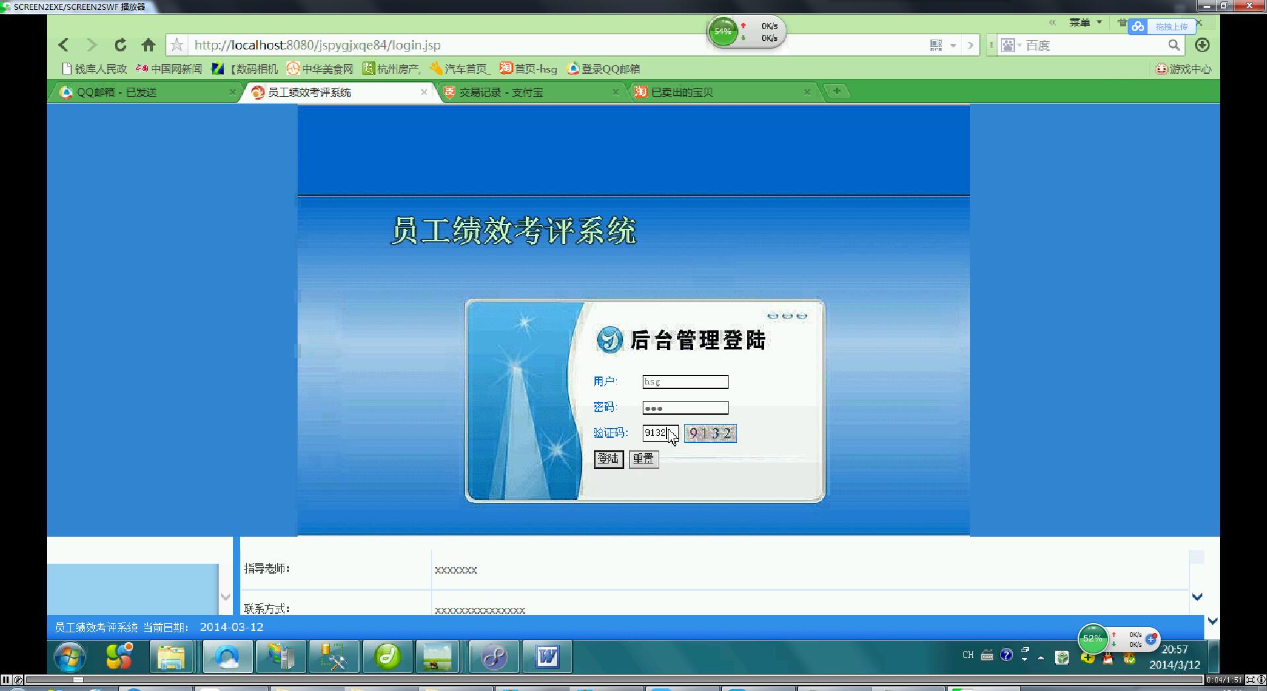The width and height of the screenshot is (1267, 691).
Task: Click the go arrow beside address bar
Action: (970, 45)
